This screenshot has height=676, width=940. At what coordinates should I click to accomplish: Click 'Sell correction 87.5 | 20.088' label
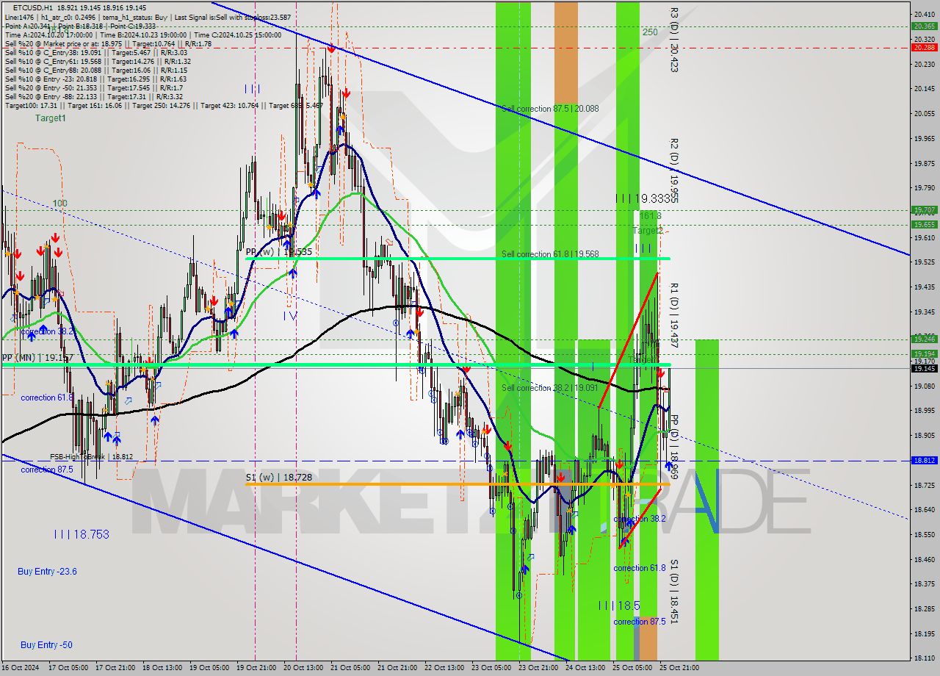550,109
